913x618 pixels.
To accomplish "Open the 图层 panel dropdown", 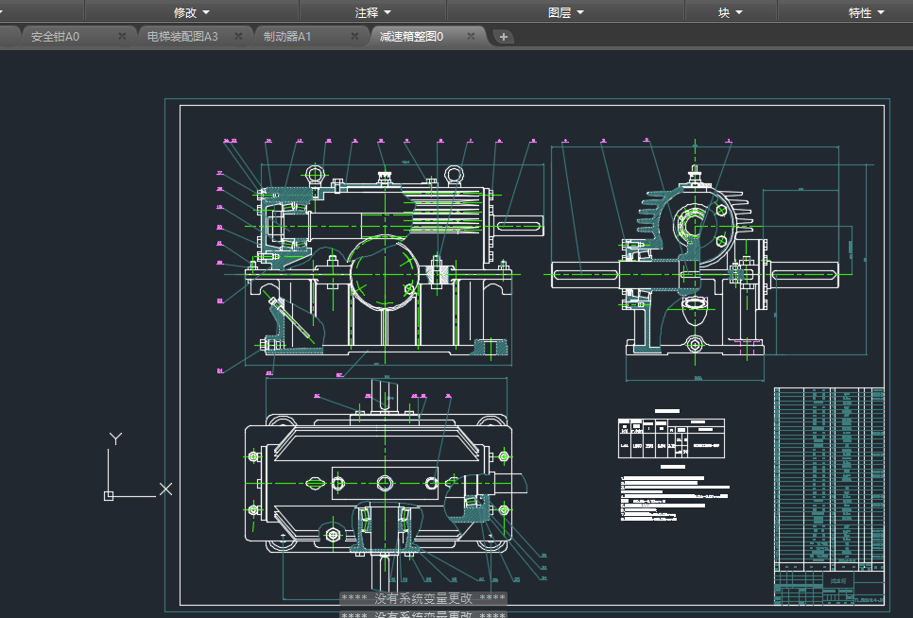I will click(x=565, y=12).
